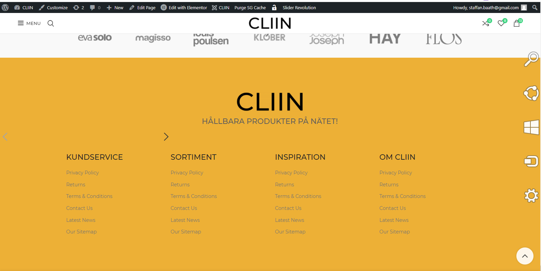
Task: Click Edit Page in admin bar
Action: tap(143, 8)
